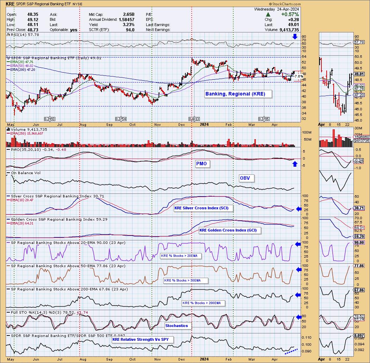The height and width of the screenshot is (363, 370).
Task: Click the EMA(20) 47.76 legend entry
Action: [x=20, y=62]
